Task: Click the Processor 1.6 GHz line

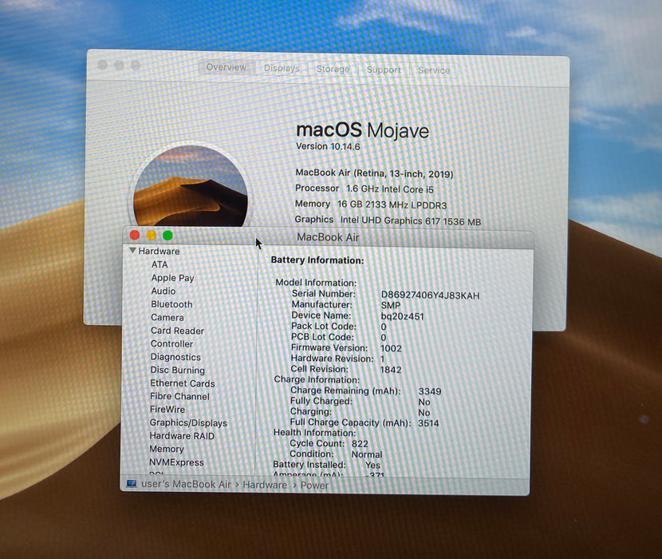Action: 364,188
